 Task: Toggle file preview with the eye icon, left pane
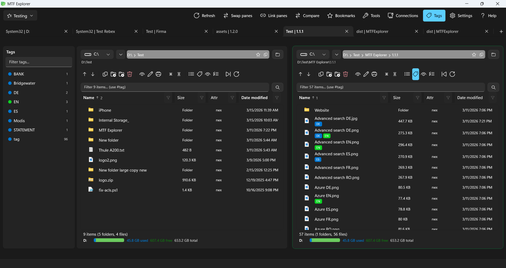coord(142,74)
